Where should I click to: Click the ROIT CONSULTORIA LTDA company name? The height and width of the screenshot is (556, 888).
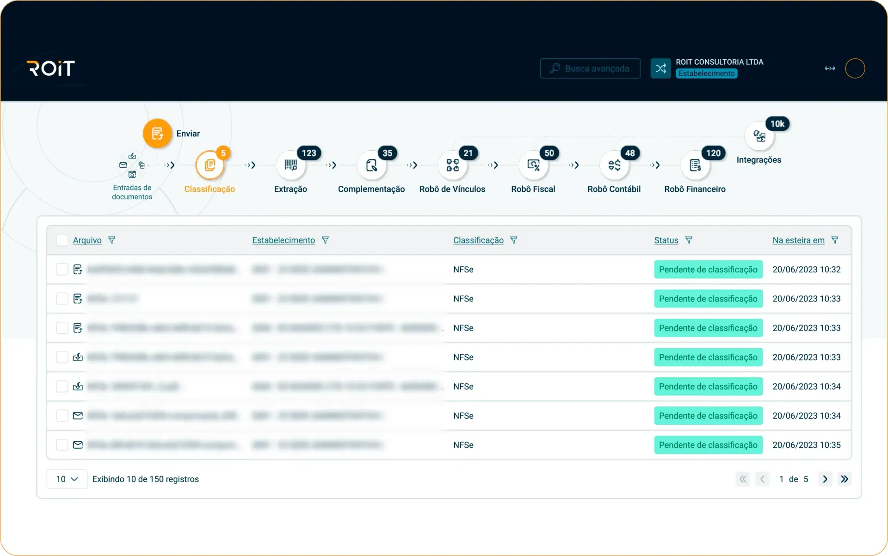pos(720,62)
